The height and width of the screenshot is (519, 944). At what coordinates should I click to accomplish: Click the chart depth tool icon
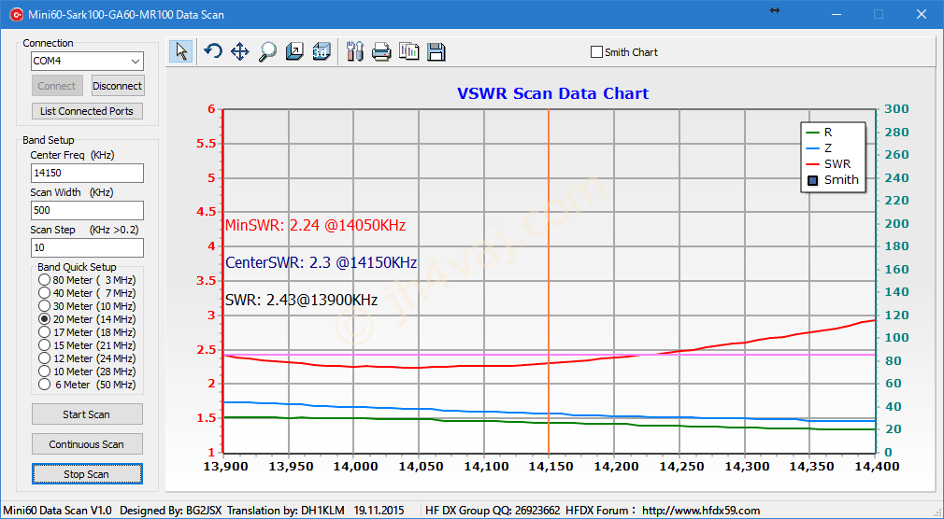pyautogui.click(x=294, y=51)
